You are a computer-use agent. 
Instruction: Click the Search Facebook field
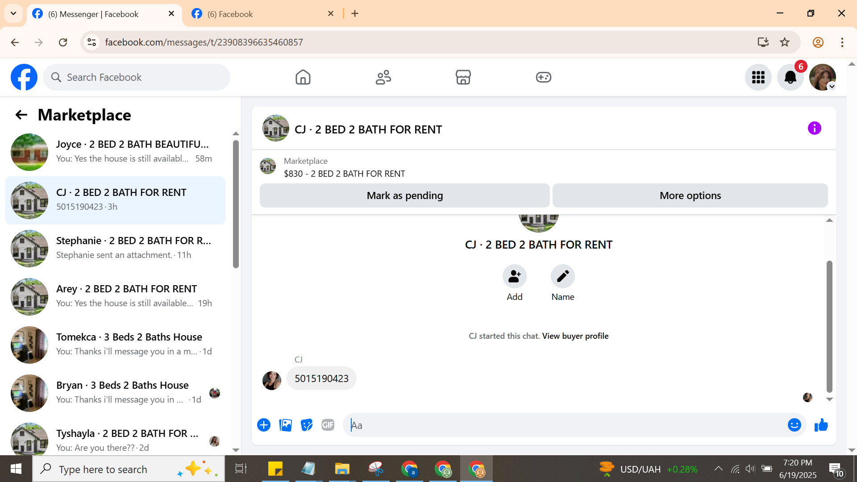[x=137, y=77]
